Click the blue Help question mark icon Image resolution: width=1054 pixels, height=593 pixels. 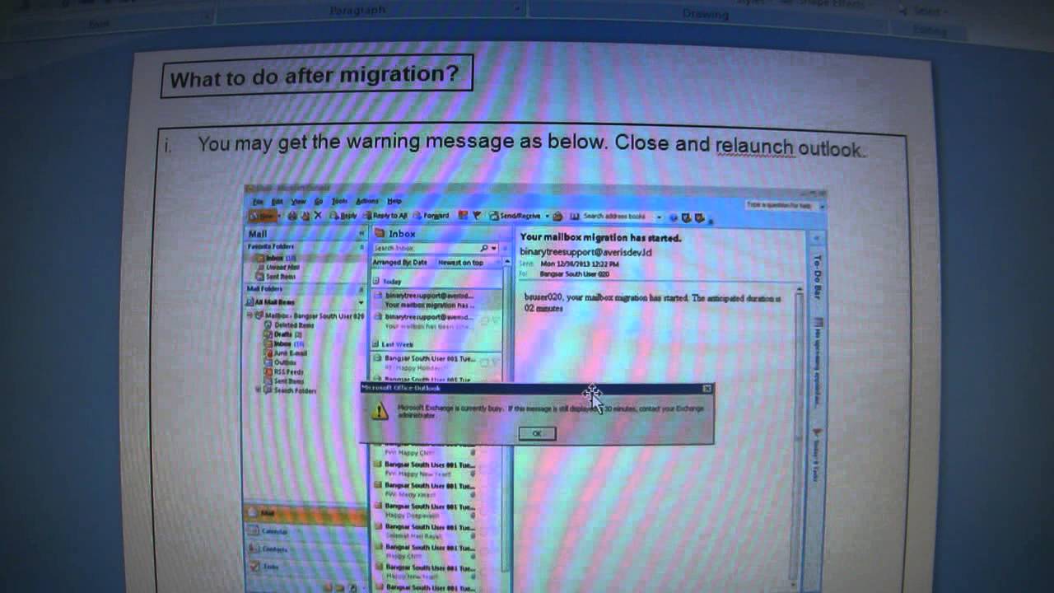point(674,217)
